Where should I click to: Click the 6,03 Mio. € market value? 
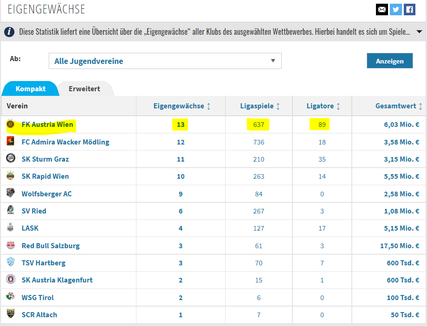point(401,125)
